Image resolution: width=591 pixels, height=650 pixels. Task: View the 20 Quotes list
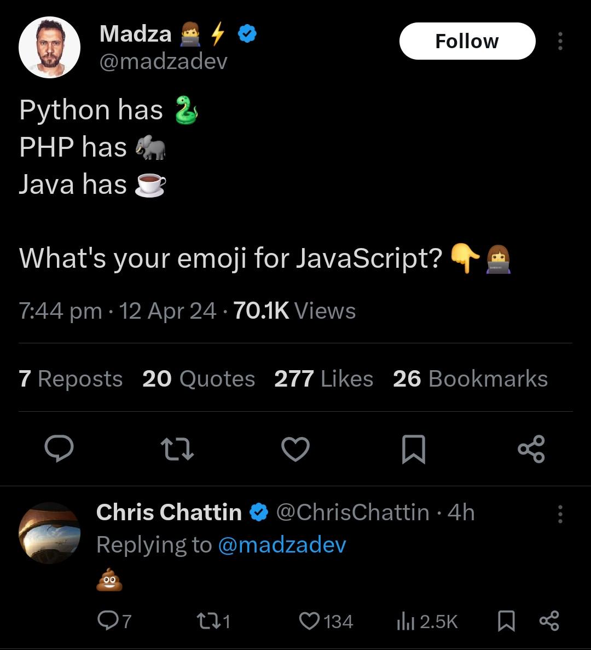(199, 379)
